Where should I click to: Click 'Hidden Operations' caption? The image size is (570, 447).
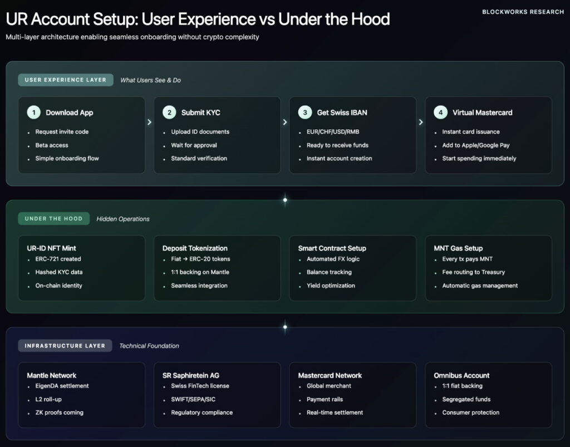[123, 219]
